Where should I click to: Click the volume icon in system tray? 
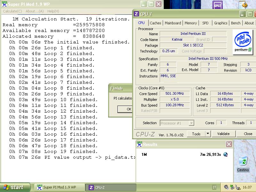pos(226,187)
